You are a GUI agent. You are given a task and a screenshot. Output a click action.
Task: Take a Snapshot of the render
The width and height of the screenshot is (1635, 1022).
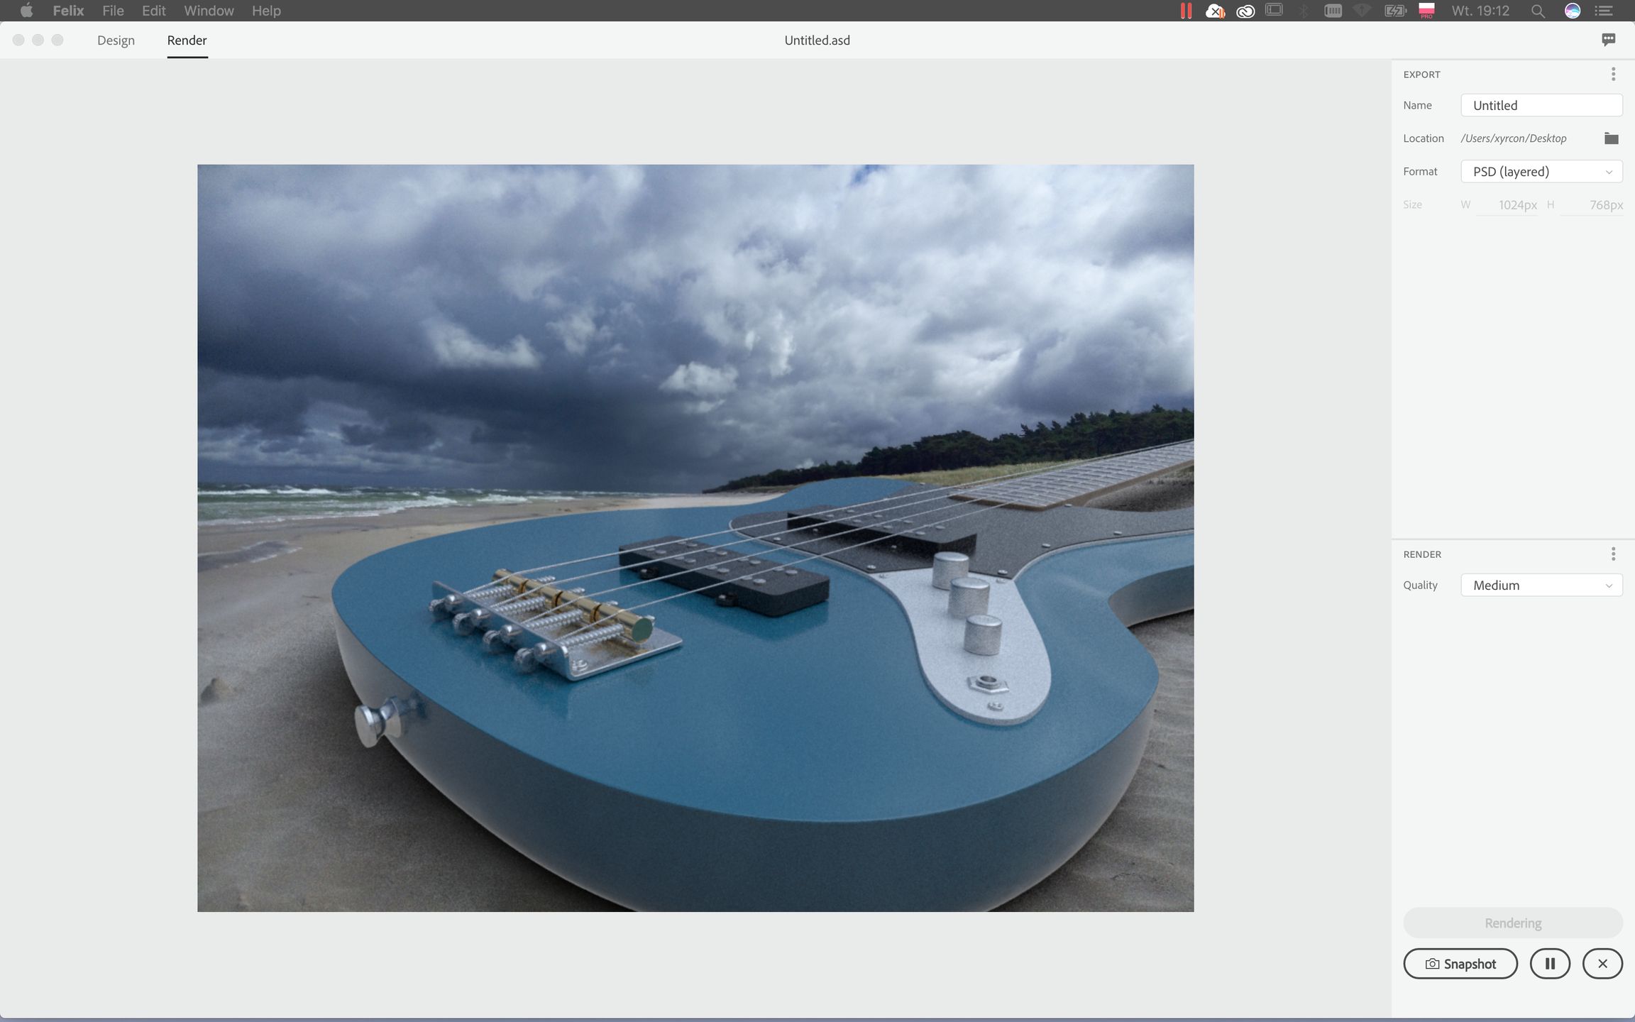1460,964
